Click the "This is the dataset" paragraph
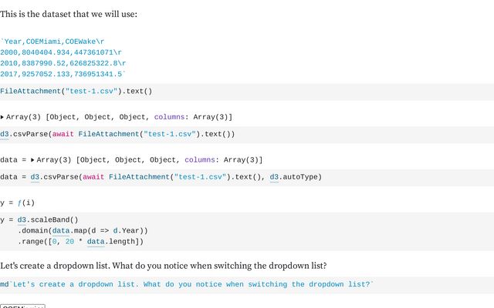Viewport: 494px width, 308px height. [x=69, y=14]
